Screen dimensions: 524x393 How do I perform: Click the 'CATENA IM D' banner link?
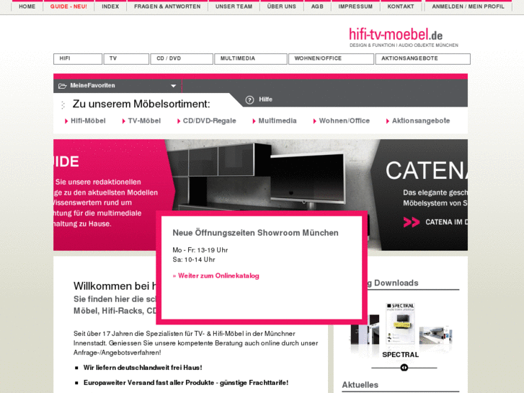pos(446,222)
